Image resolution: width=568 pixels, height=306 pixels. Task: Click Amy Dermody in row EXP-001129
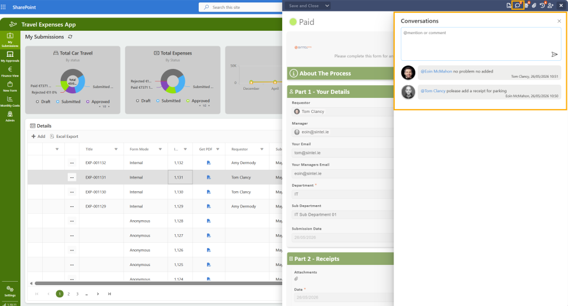point(243,206)
